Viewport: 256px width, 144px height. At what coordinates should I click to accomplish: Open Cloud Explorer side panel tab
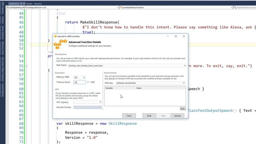click(x=3, y=90)
